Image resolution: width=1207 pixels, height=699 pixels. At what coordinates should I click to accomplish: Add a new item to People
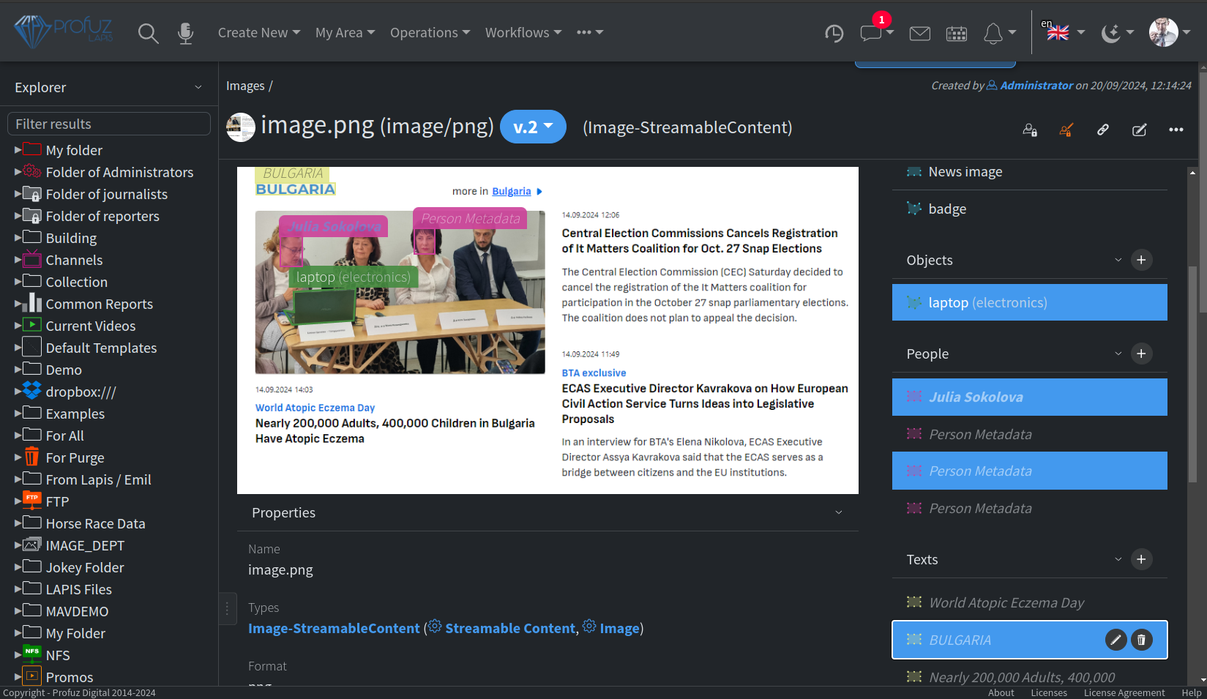(1141, 354)
